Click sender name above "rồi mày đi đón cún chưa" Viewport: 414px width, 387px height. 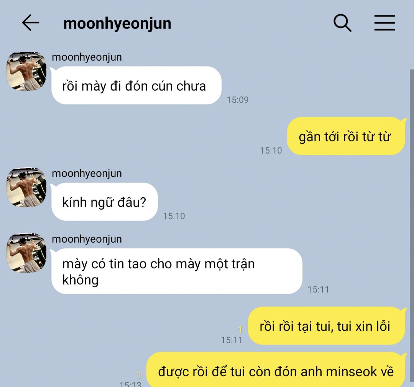click(87, 57)
